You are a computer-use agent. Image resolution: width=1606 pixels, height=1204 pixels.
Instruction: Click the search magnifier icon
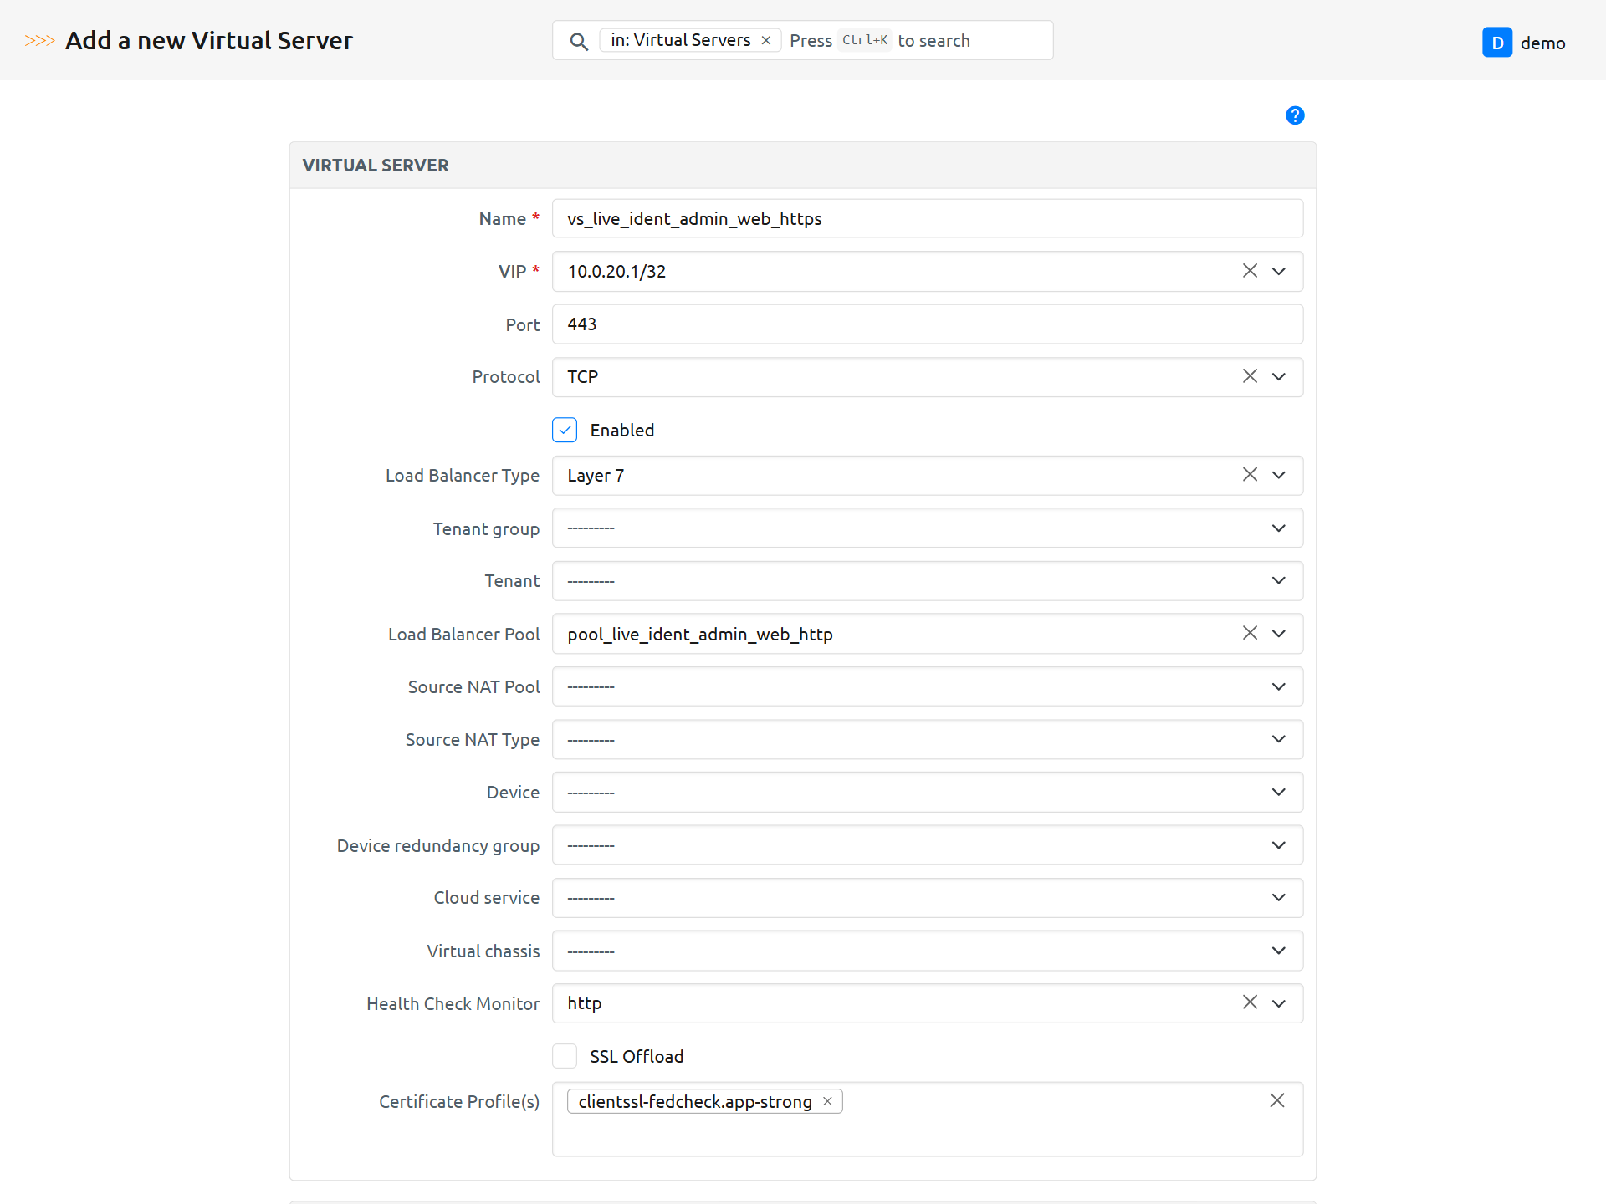pyautogui.click(x=578, y=41)
